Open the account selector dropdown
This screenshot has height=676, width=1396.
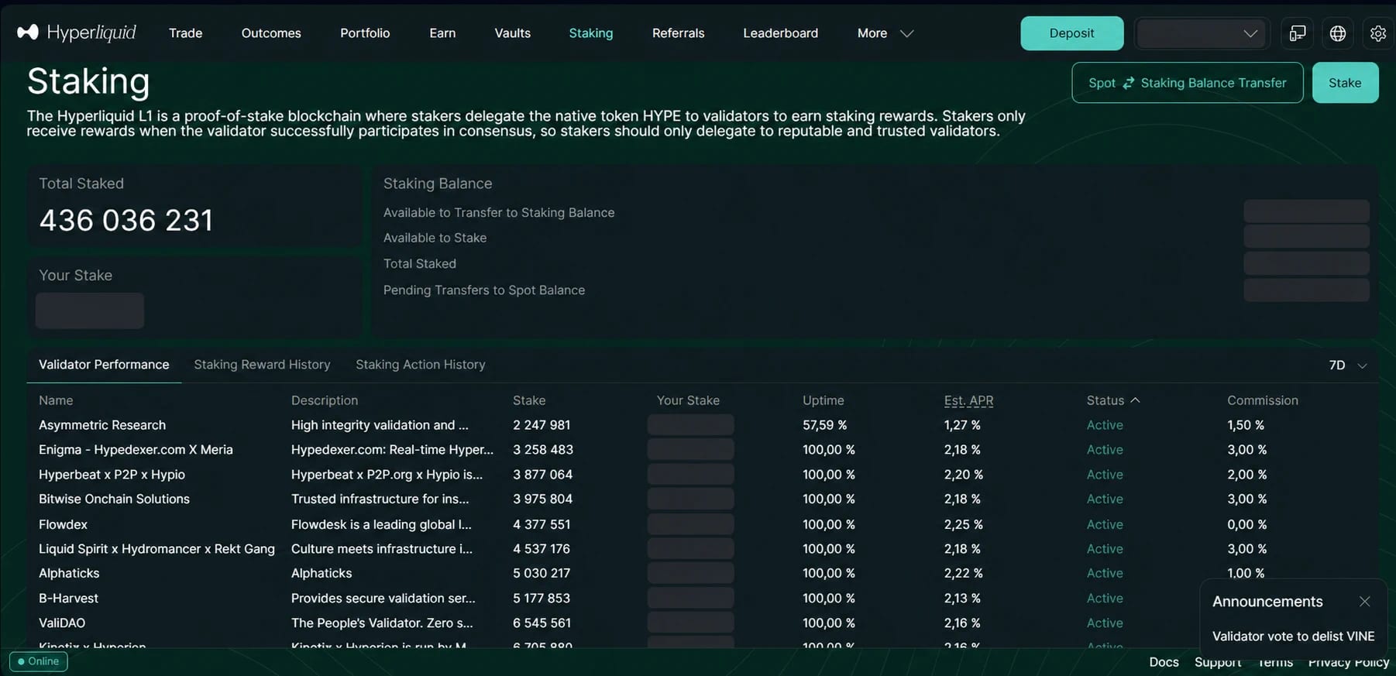(1200, 33)
